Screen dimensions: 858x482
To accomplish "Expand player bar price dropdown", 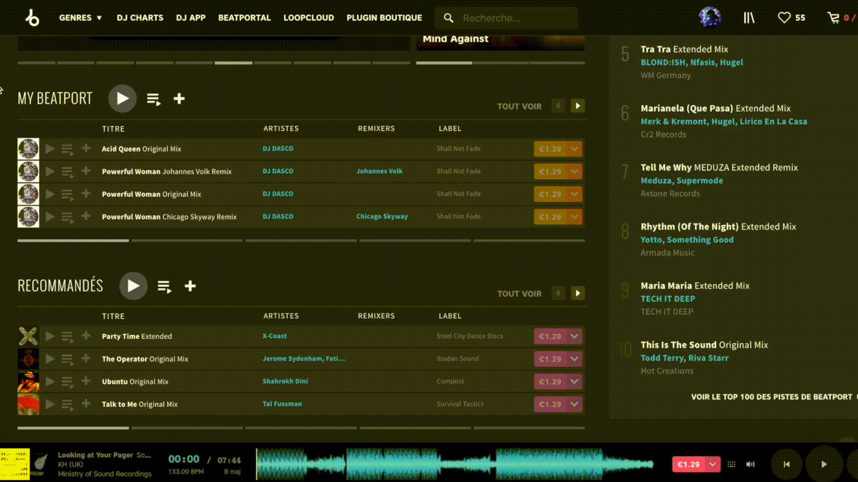I will pyautogui.click(x=713, y=464).
